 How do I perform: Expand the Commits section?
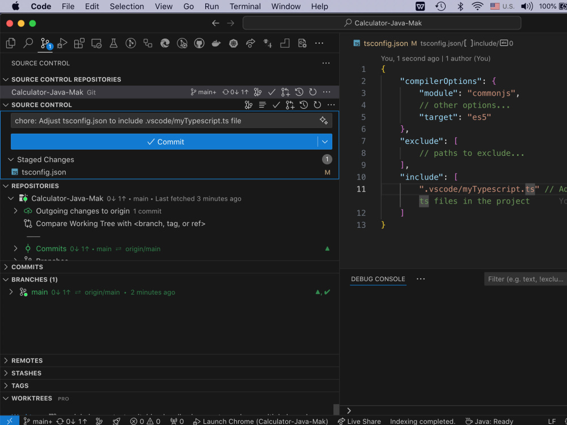[6, 267]
